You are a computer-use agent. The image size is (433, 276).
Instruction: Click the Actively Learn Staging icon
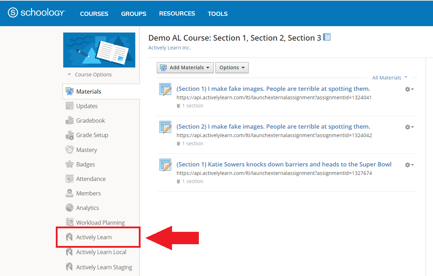[70, 267]
